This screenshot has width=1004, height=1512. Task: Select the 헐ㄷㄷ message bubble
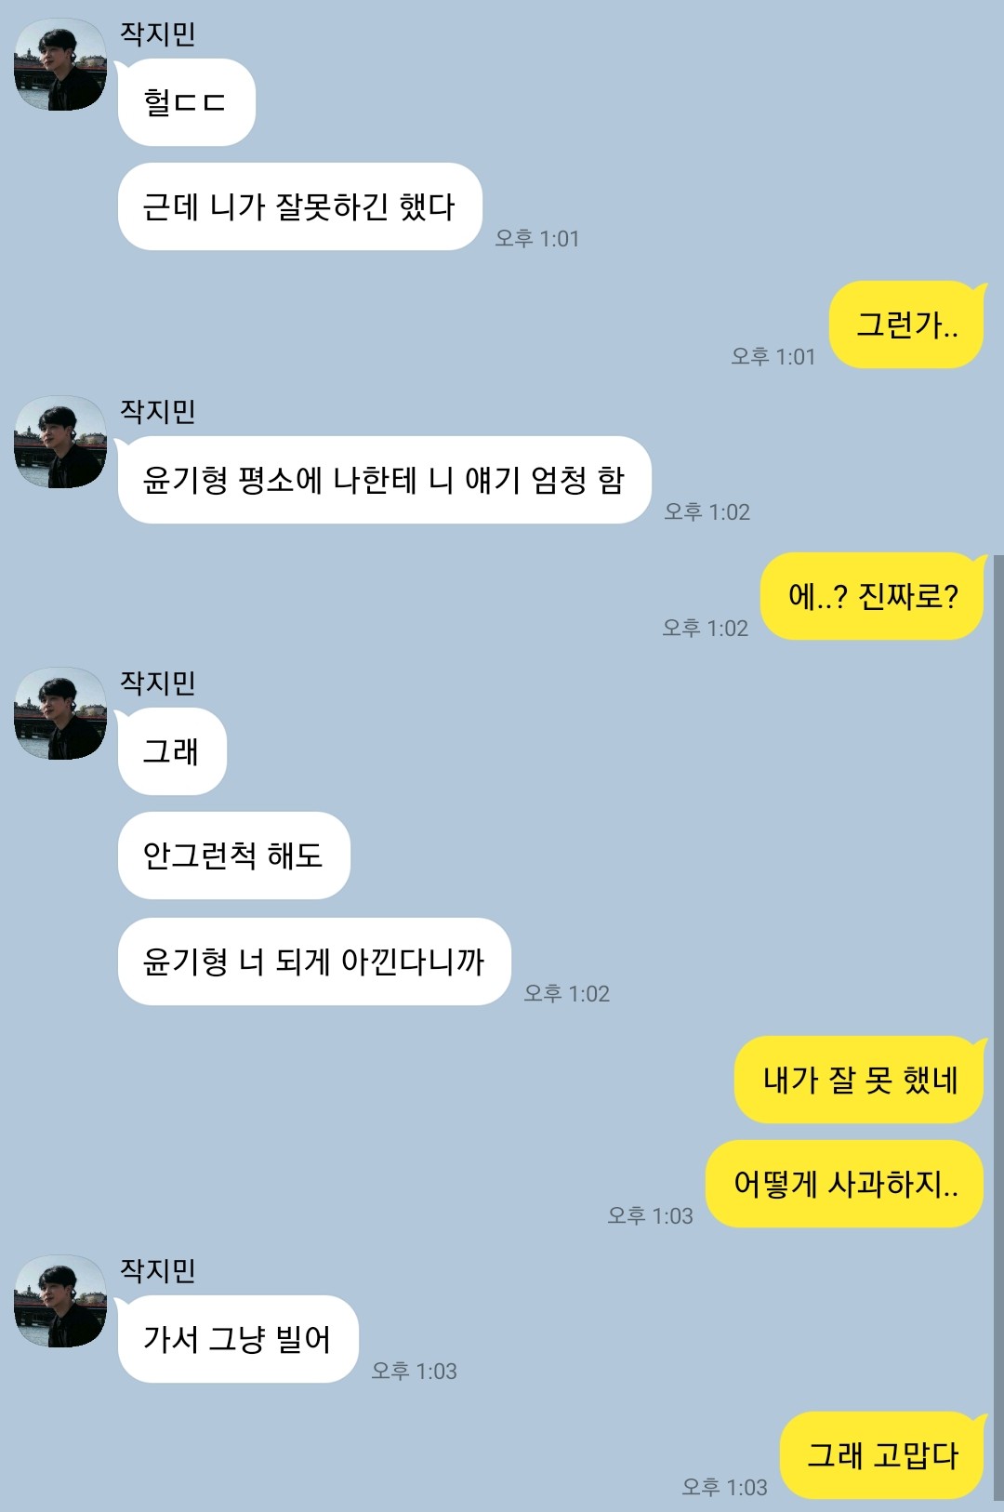[x=186, y=102]
